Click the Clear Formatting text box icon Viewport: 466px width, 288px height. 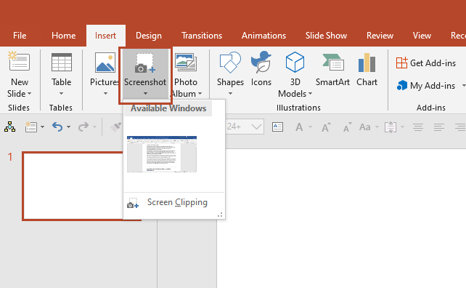[x=277, y=127]
